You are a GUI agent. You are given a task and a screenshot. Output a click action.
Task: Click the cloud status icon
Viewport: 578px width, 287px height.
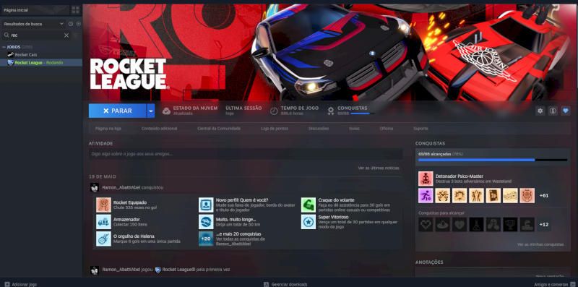(x=167, y=111)
